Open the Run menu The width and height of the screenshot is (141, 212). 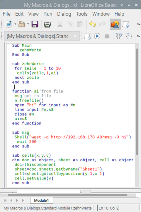48,14
